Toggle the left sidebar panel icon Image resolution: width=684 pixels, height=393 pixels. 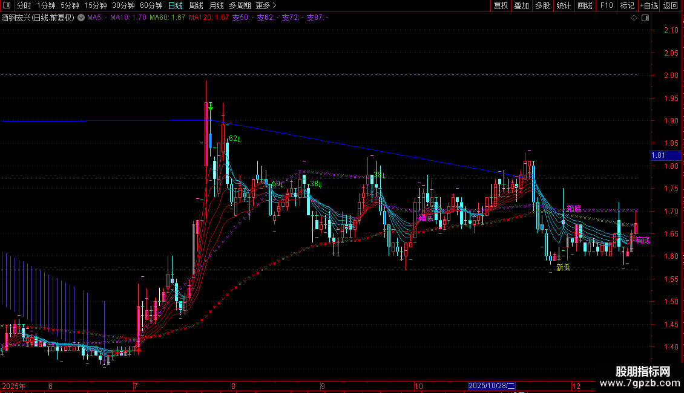coord(7,5)
